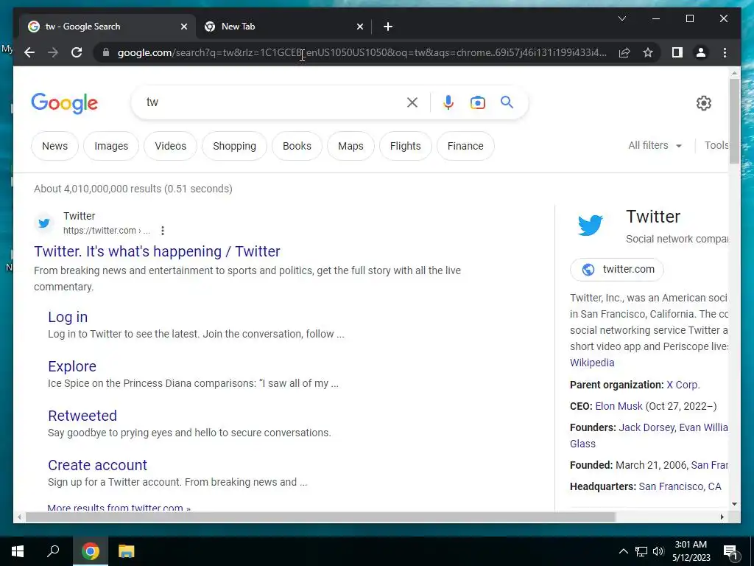Switch to the 'New Tab' tab
754x566 pixels.
(x=283, y=27)
